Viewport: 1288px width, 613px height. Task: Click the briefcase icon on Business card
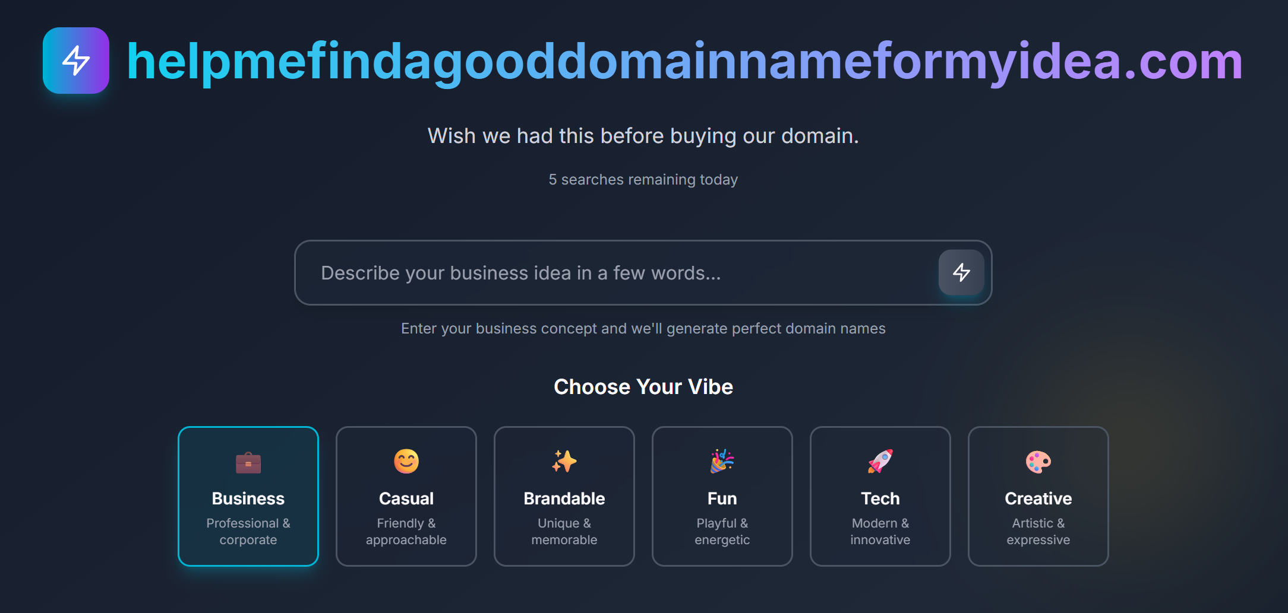[248, 462]
